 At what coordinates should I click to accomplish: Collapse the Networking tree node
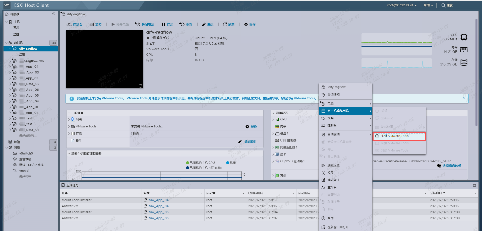(7, 148)
